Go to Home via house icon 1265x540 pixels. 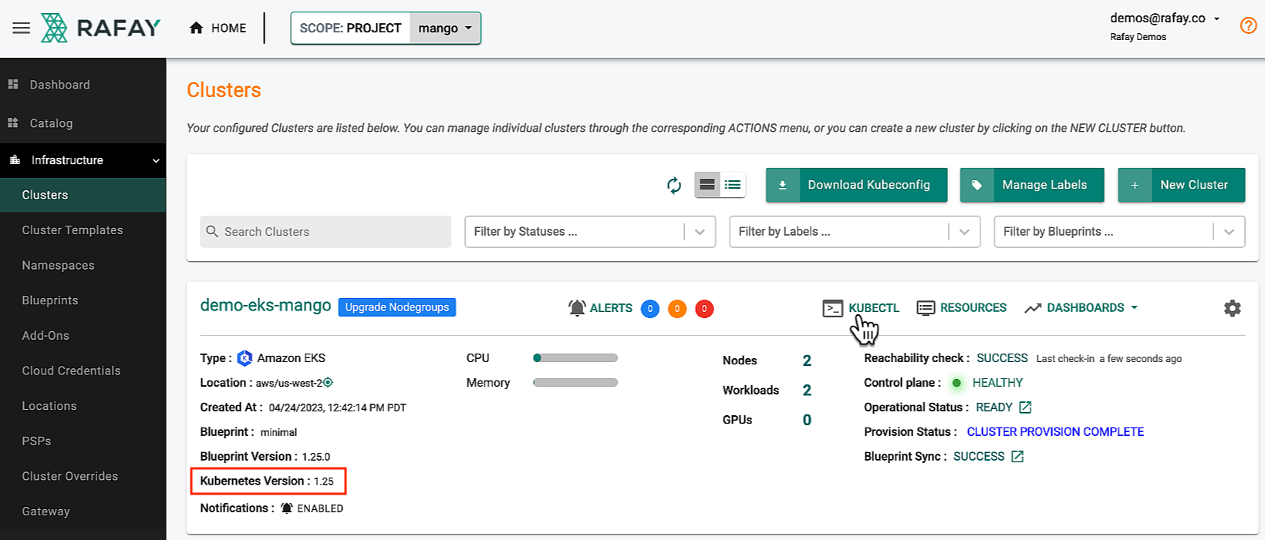click(197, 28)
